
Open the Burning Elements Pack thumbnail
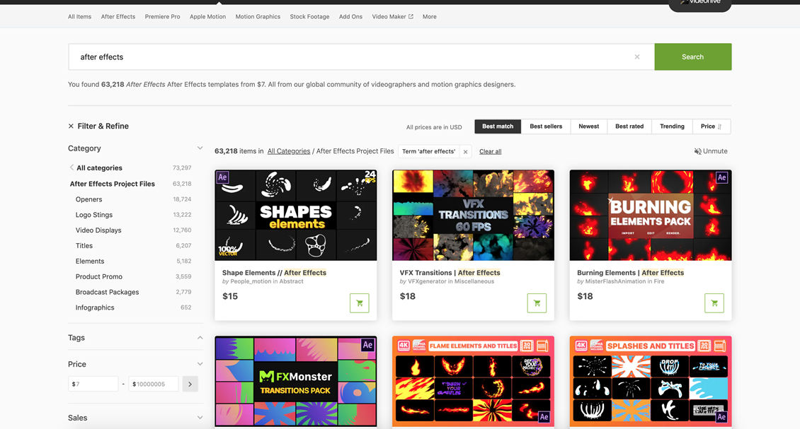pyautogui.click(x=651, y=215)
